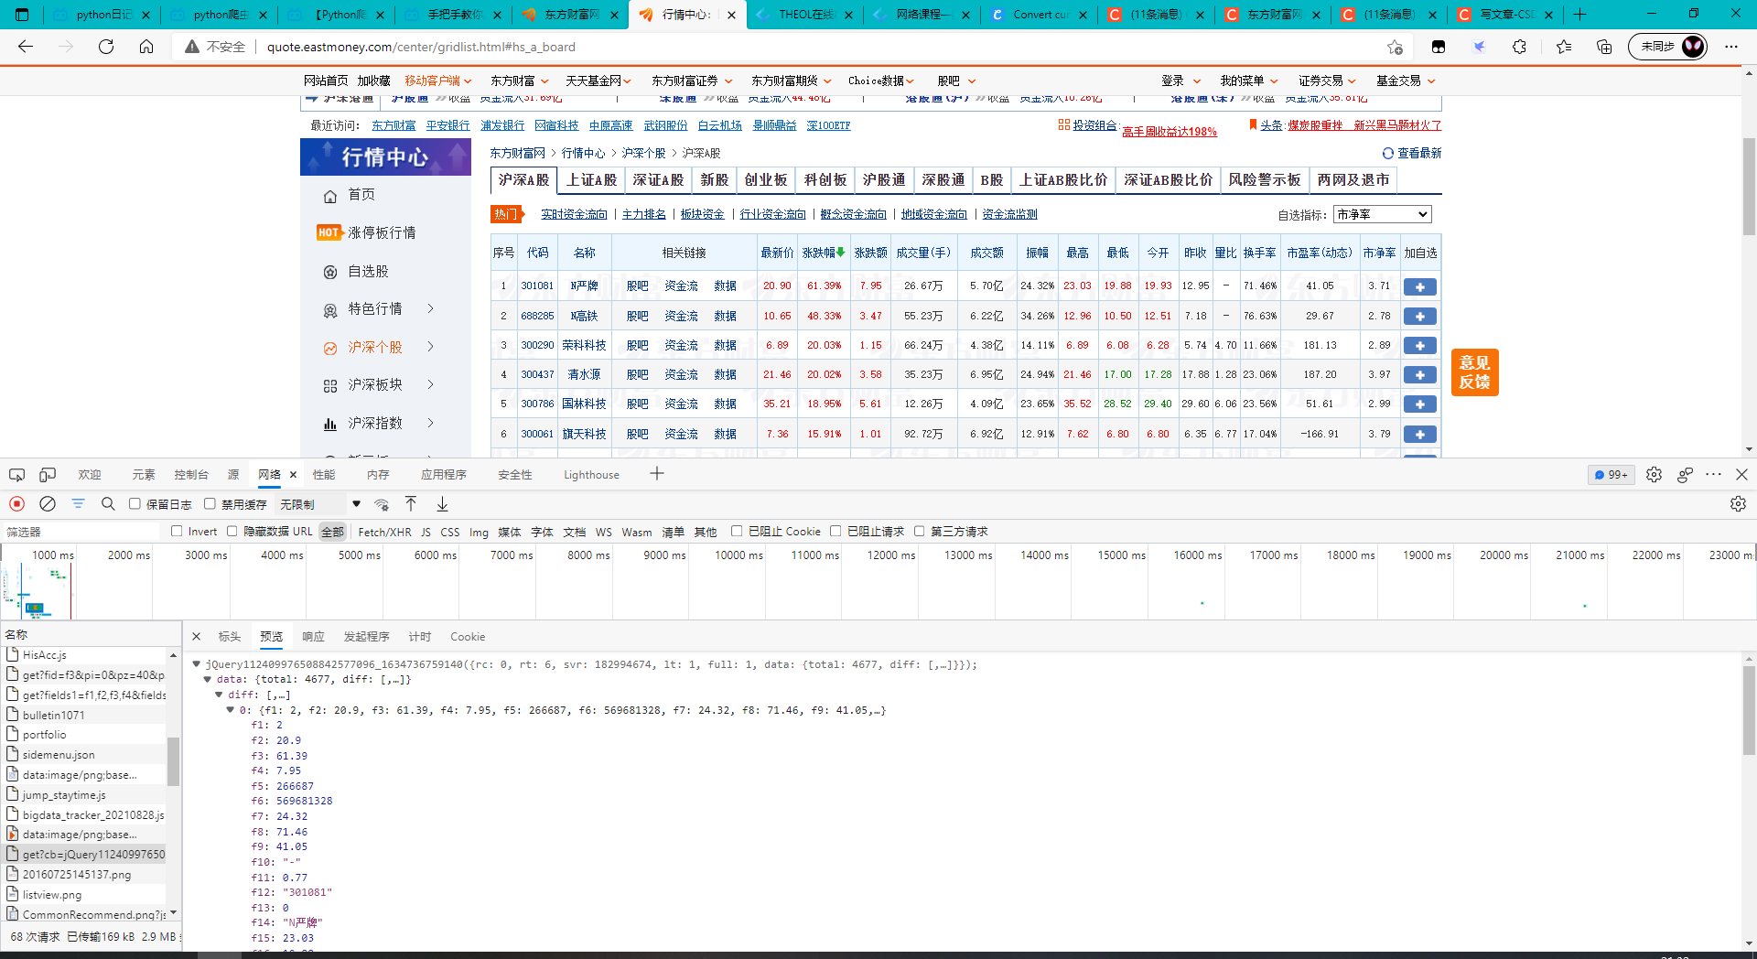Collapse the data object triangle

pyautogui.click(x=208, y=680)
